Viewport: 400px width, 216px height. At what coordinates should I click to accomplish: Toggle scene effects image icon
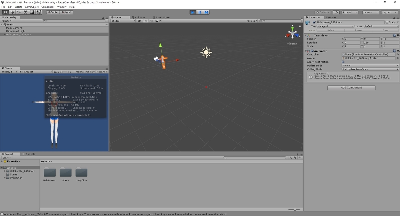[156, 21]
